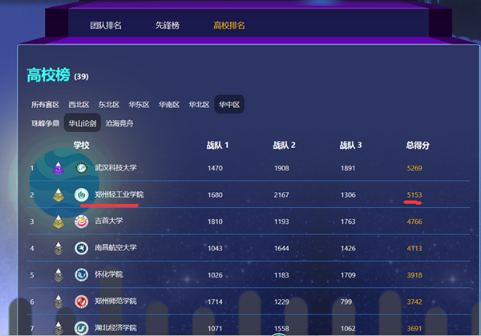Choose the 沧海竞舟 division
The width and height of the screenshot is (481, 336).
120,124
